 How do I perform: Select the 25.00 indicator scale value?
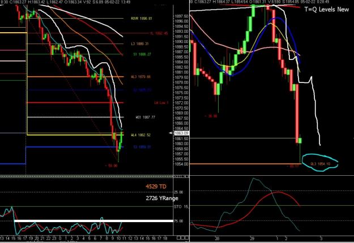(178, 192)
